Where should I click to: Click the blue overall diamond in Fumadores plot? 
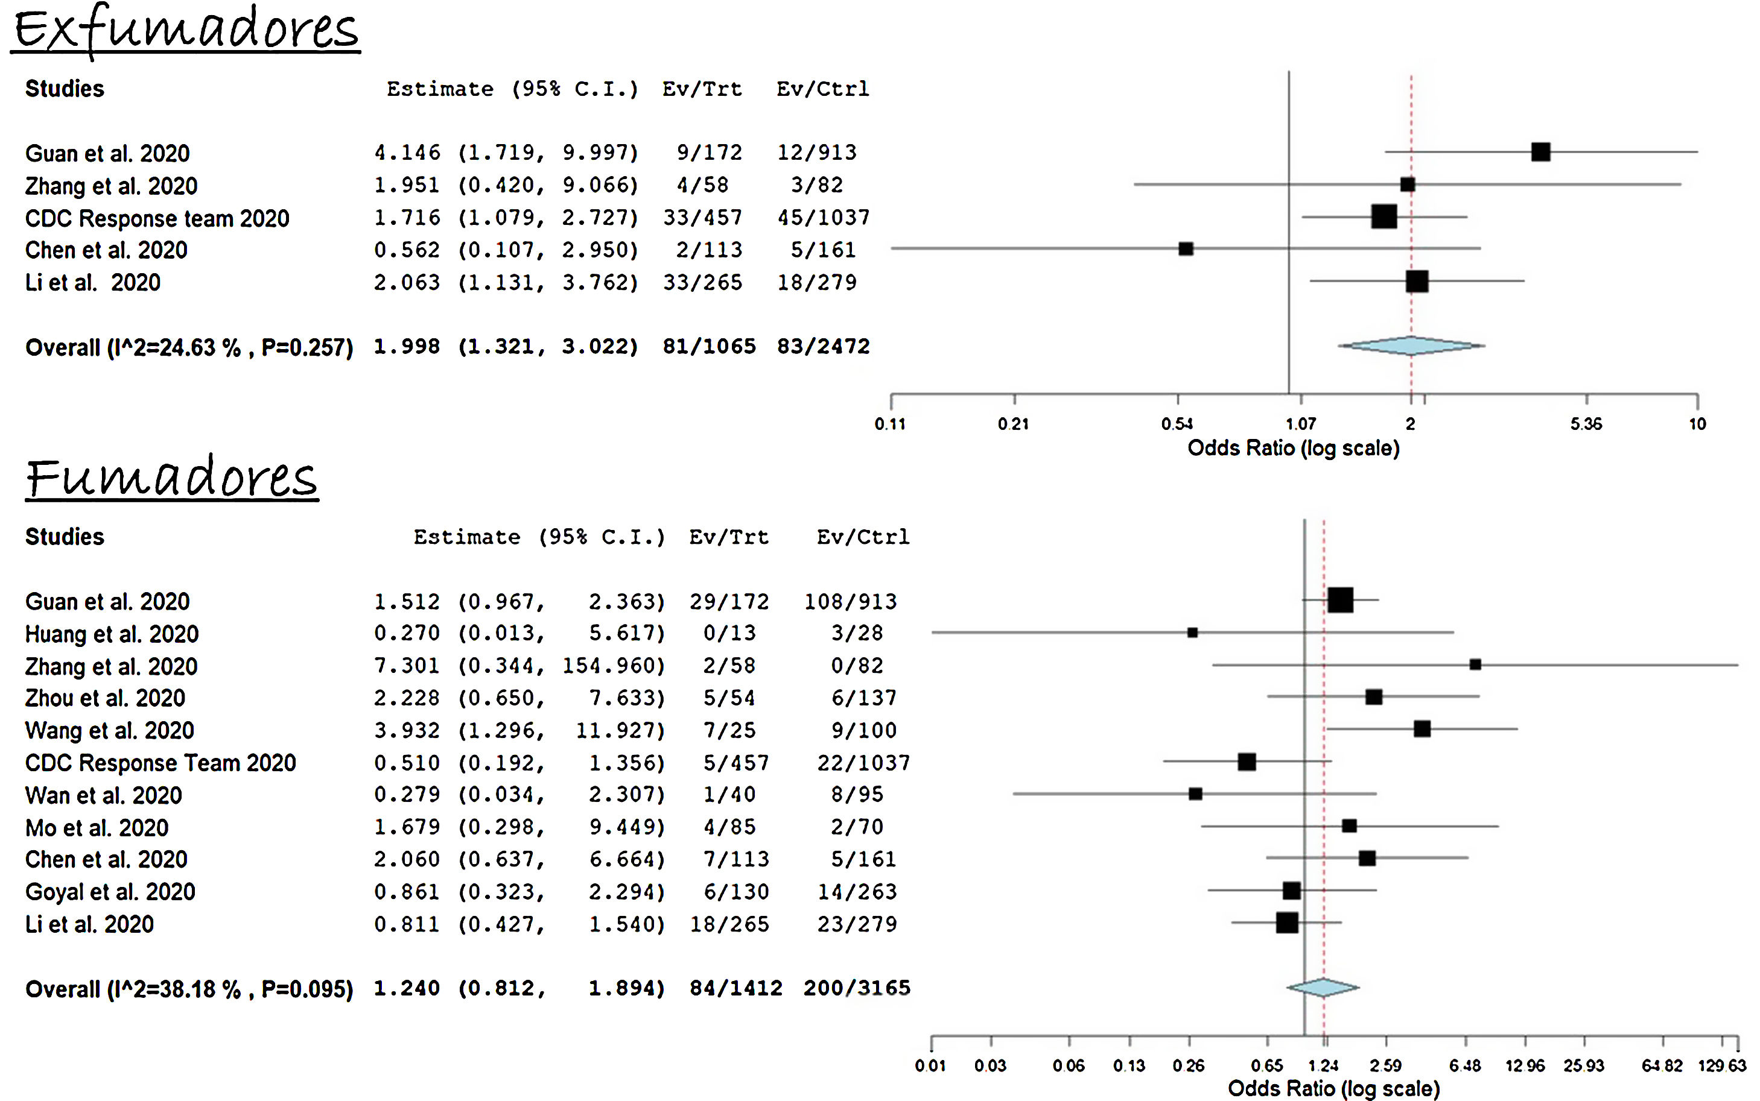(x=1323, y=988)
